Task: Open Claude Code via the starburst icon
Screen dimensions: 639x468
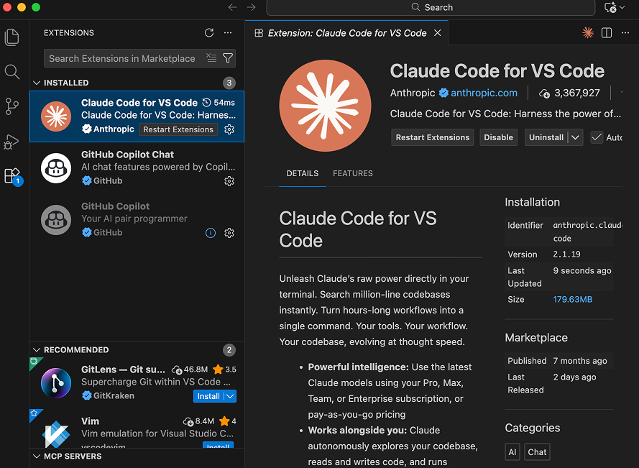Action: 587,32
